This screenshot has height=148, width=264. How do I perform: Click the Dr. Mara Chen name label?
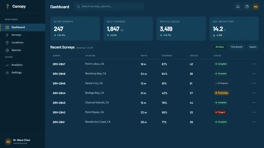click(x=21, y=140)
